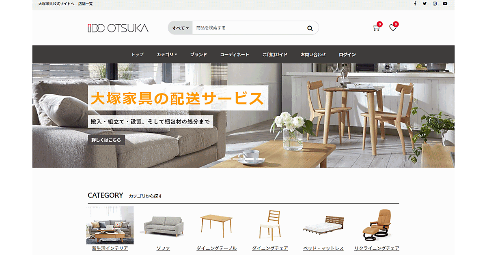Click the IDC OTSUKA logo
Image resolution: width=487 pixels, height=255 pixels.
click(x=118, y=28)
